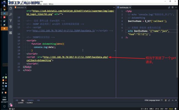Select the Terminal tab in bottom panel

(x=38, y=100)
